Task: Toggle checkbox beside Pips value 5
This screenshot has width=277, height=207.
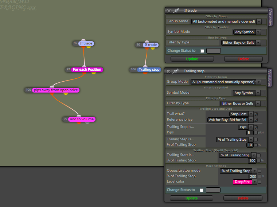Action: (x=256, y=133)
